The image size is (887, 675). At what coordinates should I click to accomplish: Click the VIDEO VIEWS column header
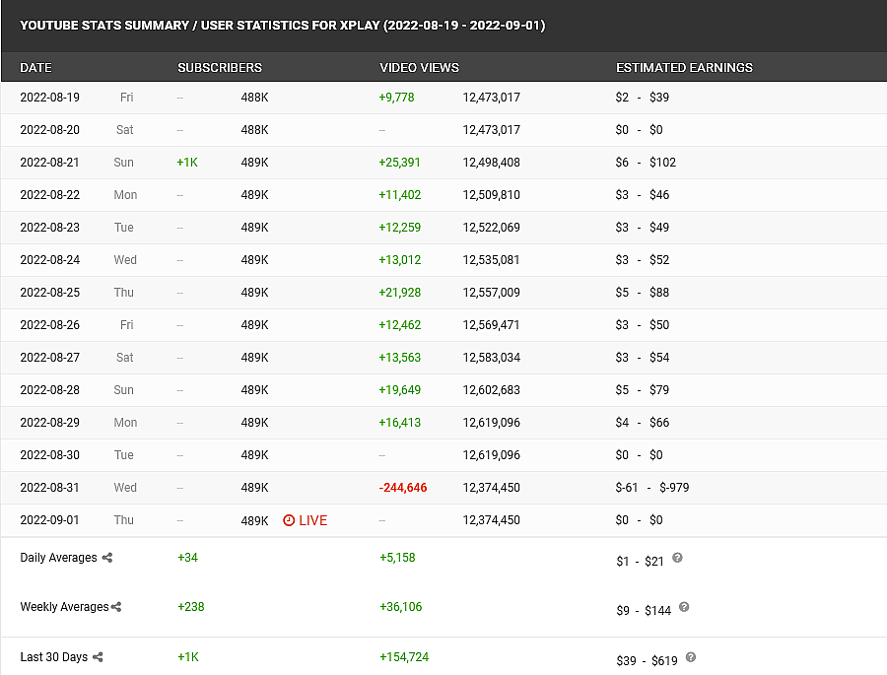[x=419, y=68]
